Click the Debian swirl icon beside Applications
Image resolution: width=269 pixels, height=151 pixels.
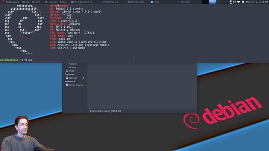click(3, 2)
